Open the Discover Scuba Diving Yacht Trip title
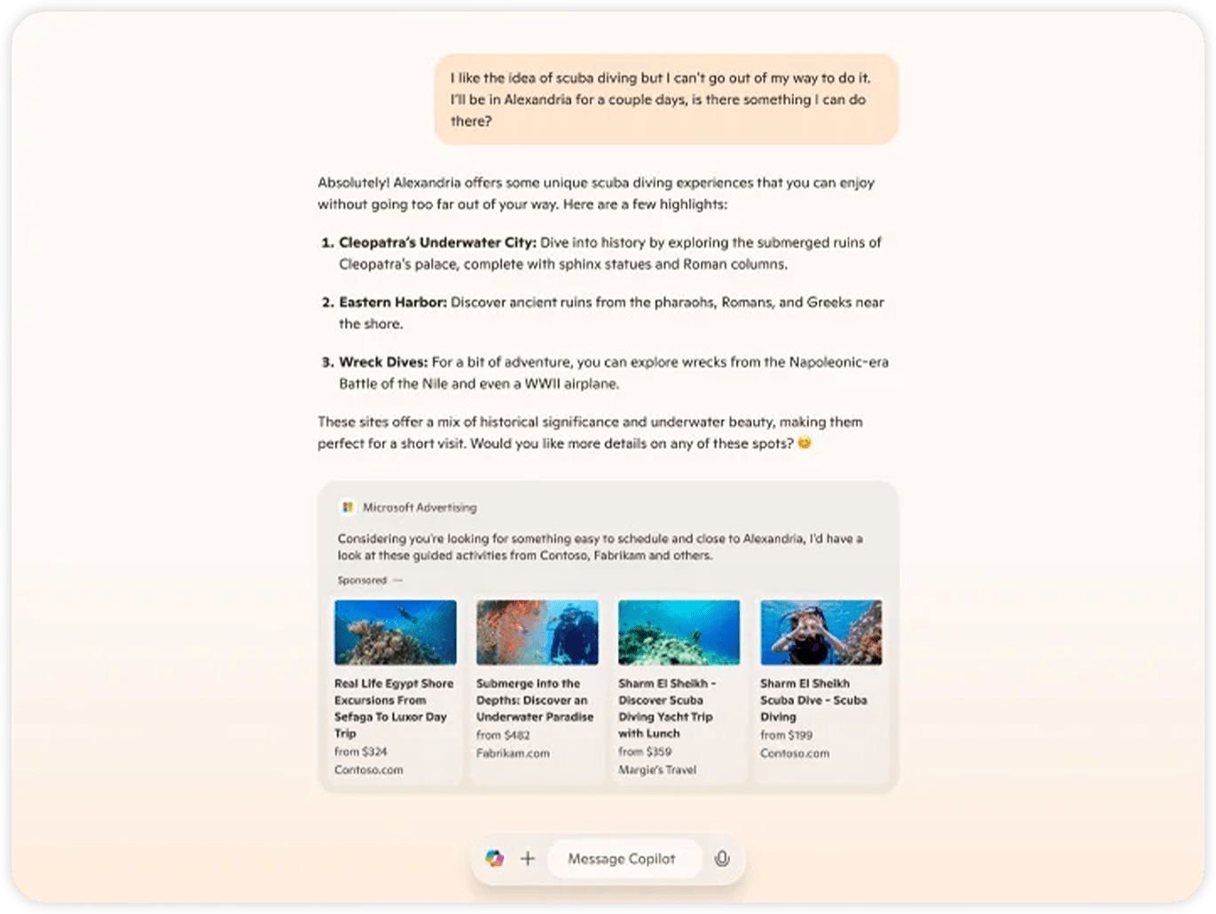Screen dimensions: 1216x914 point(666,708)
